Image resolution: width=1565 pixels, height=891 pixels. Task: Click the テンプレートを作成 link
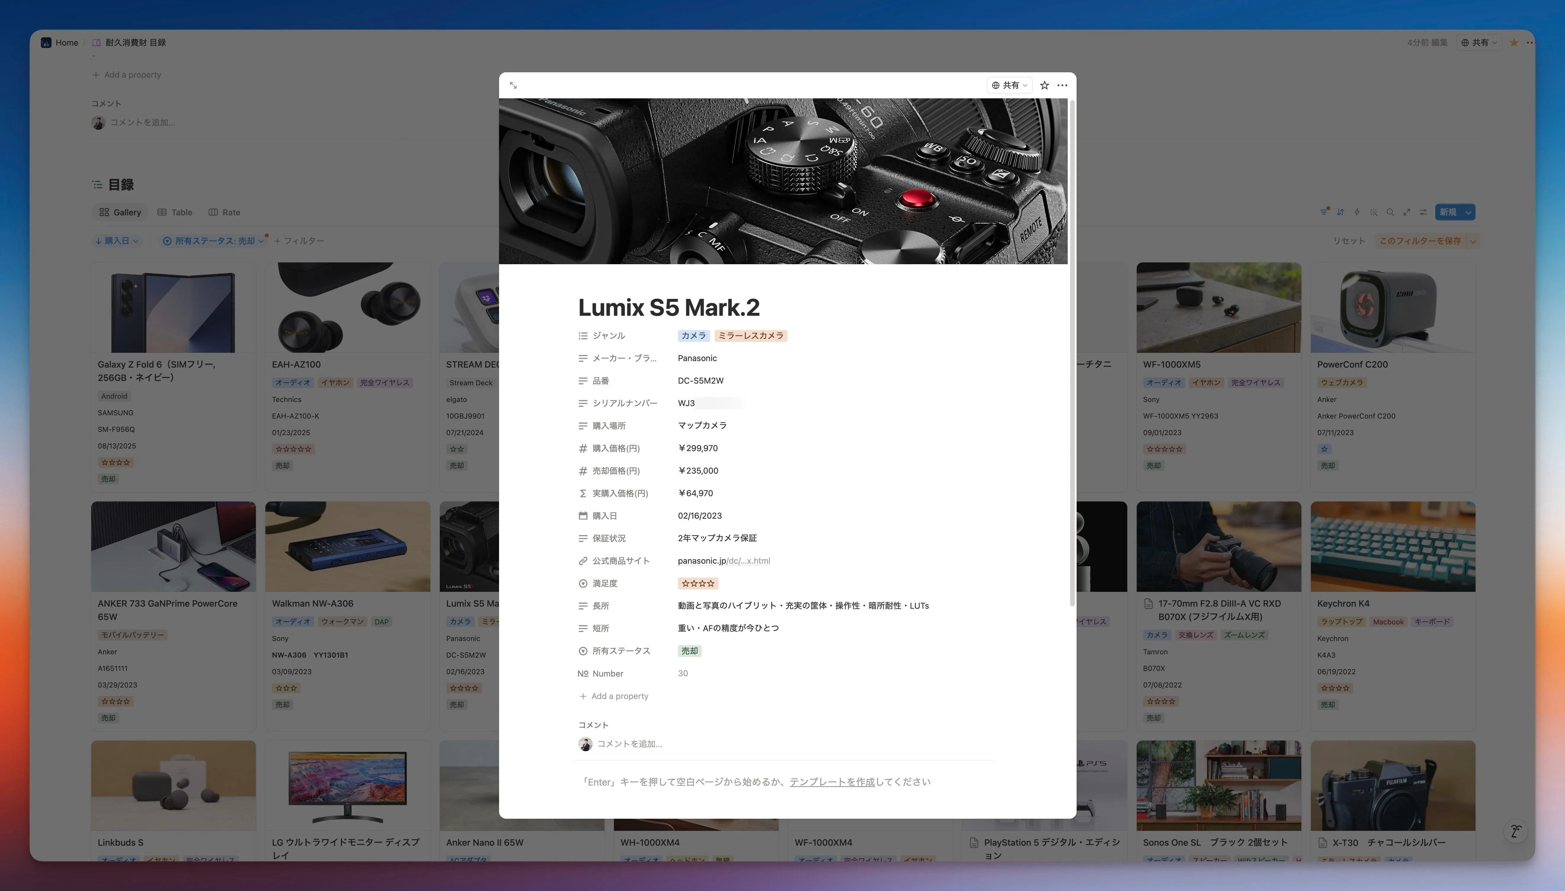(832, 781)
